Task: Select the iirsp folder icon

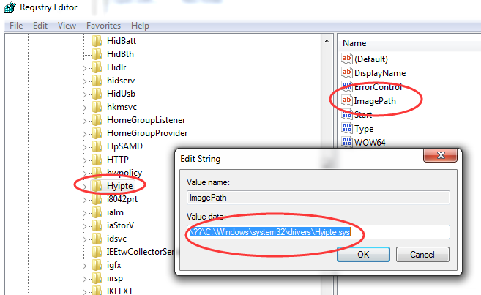Action: click(x=97, y=278)
